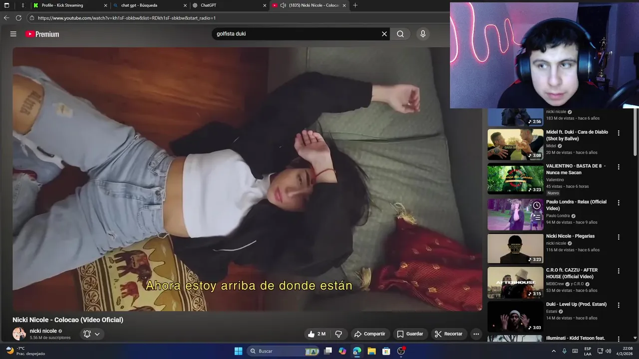This screenshot has width=639, height=359.
Task: Share the video via Compartir
Action: [x=370, y=334]
